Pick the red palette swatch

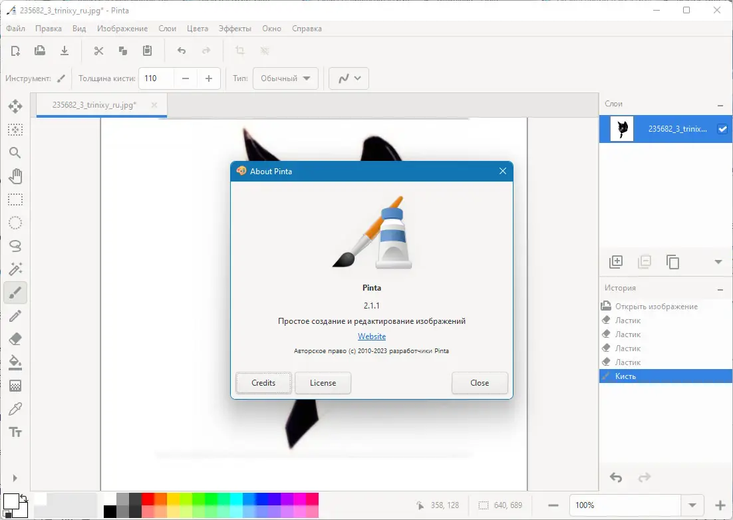tap(148, 499)
